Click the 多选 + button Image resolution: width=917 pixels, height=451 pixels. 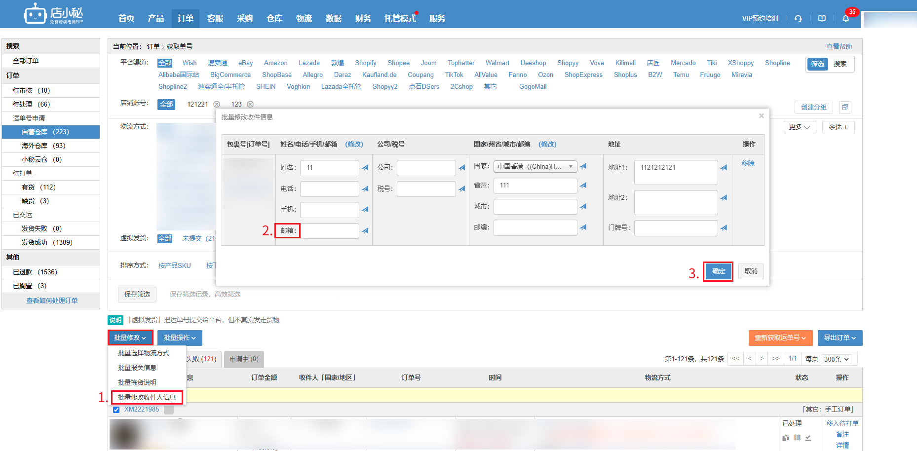[x=839, y=127]
